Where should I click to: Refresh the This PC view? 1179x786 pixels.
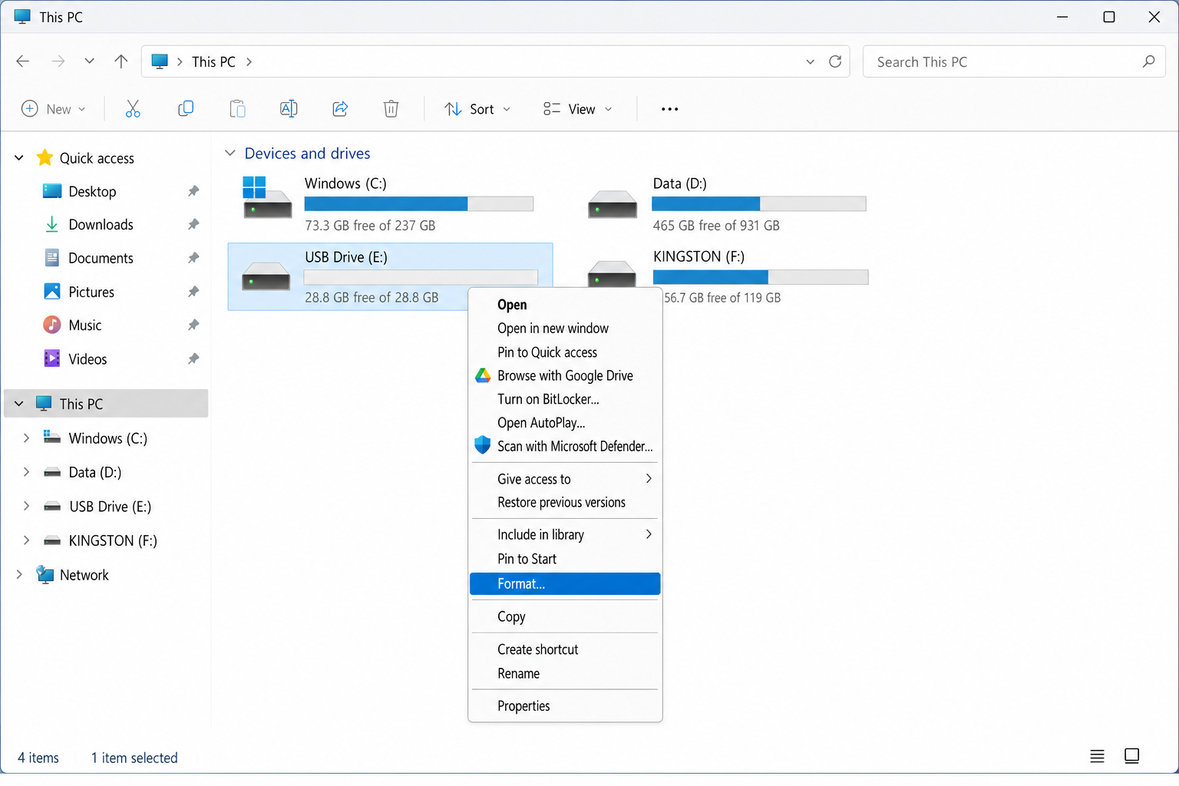[835, 61]
